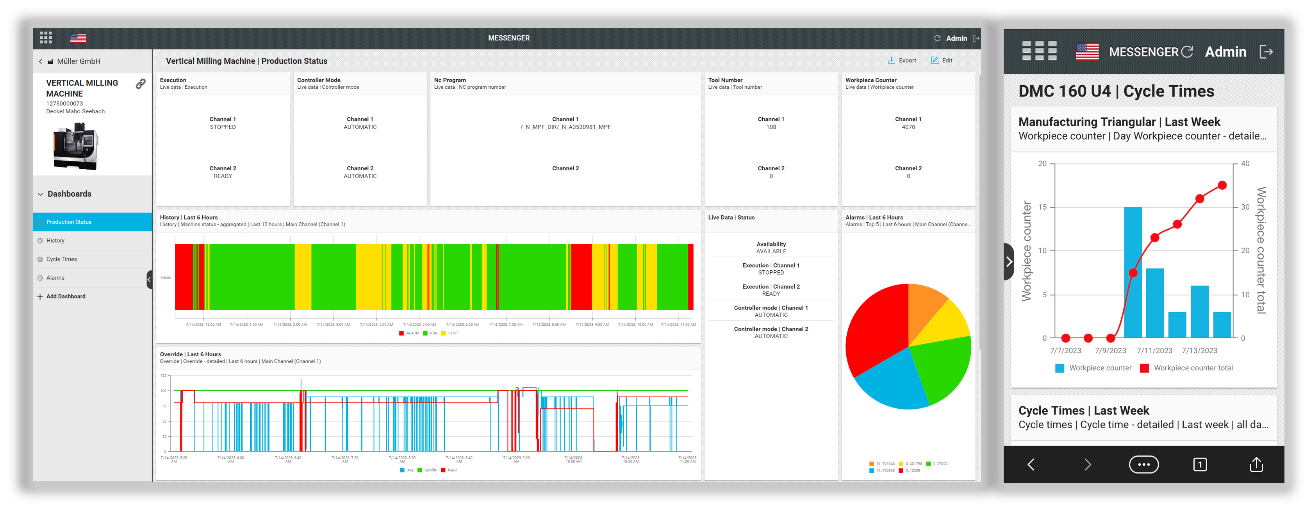Toggle 51_700863 legend in Alarms pie
Viewport: 1311px width, 511px height.
881,471
